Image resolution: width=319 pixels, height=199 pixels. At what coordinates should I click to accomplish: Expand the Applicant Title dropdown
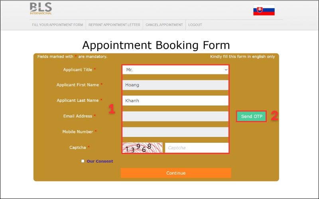pyautogui.click(x=175, y=70)
